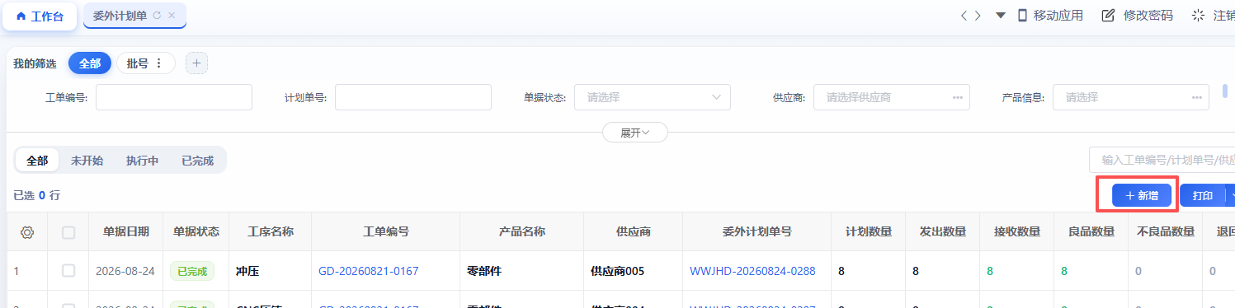Toggle the select-all rows checkbox
Image resolution: width=1235 pixels, height=308 pixels.
[68, 232]
